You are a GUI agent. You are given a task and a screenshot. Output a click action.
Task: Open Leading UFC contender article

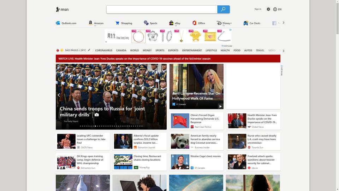[x=83, y=141]
